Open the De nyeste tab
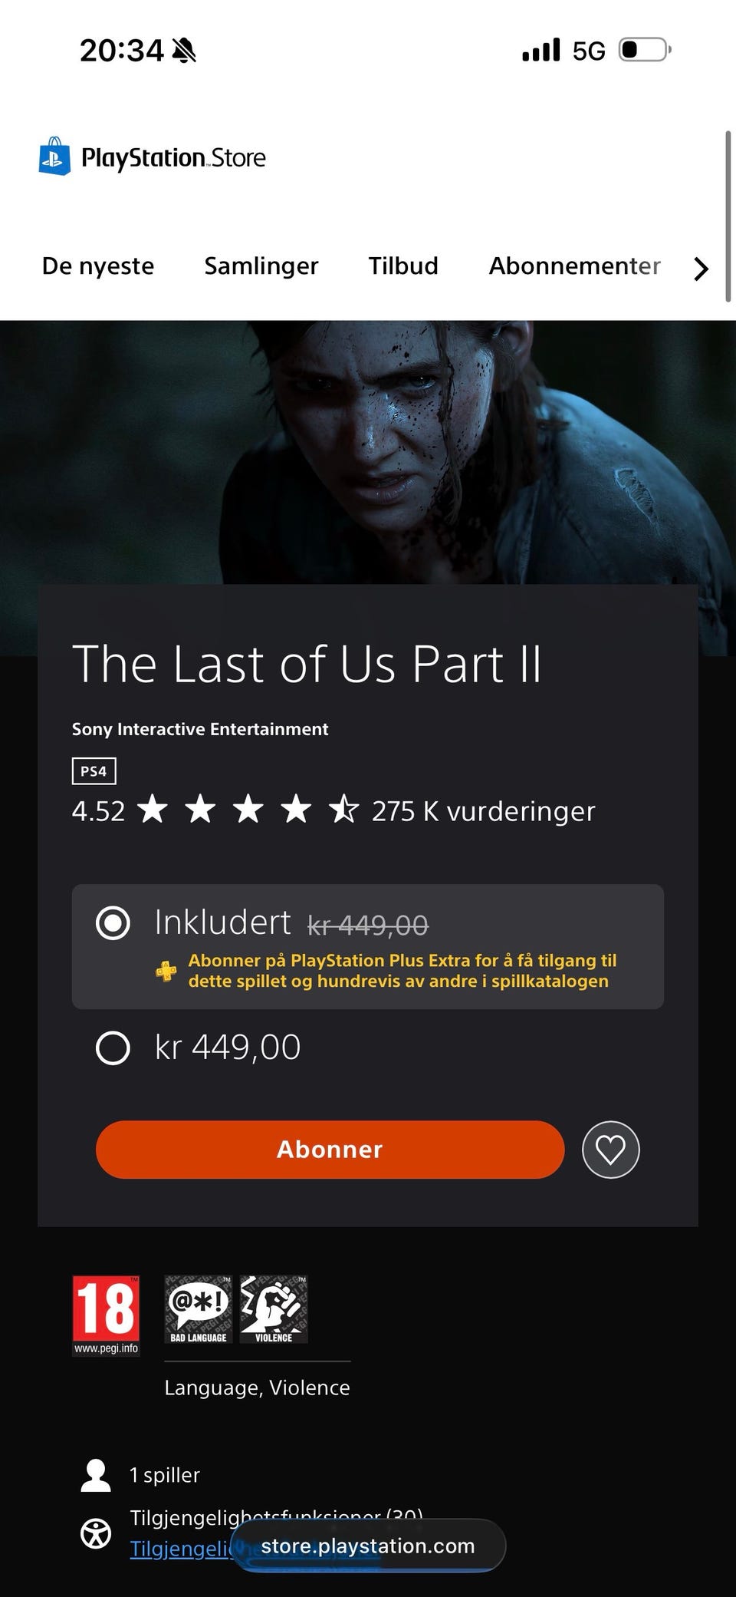The width and height of the screenshot is (736, 1597). click(98, 266)
